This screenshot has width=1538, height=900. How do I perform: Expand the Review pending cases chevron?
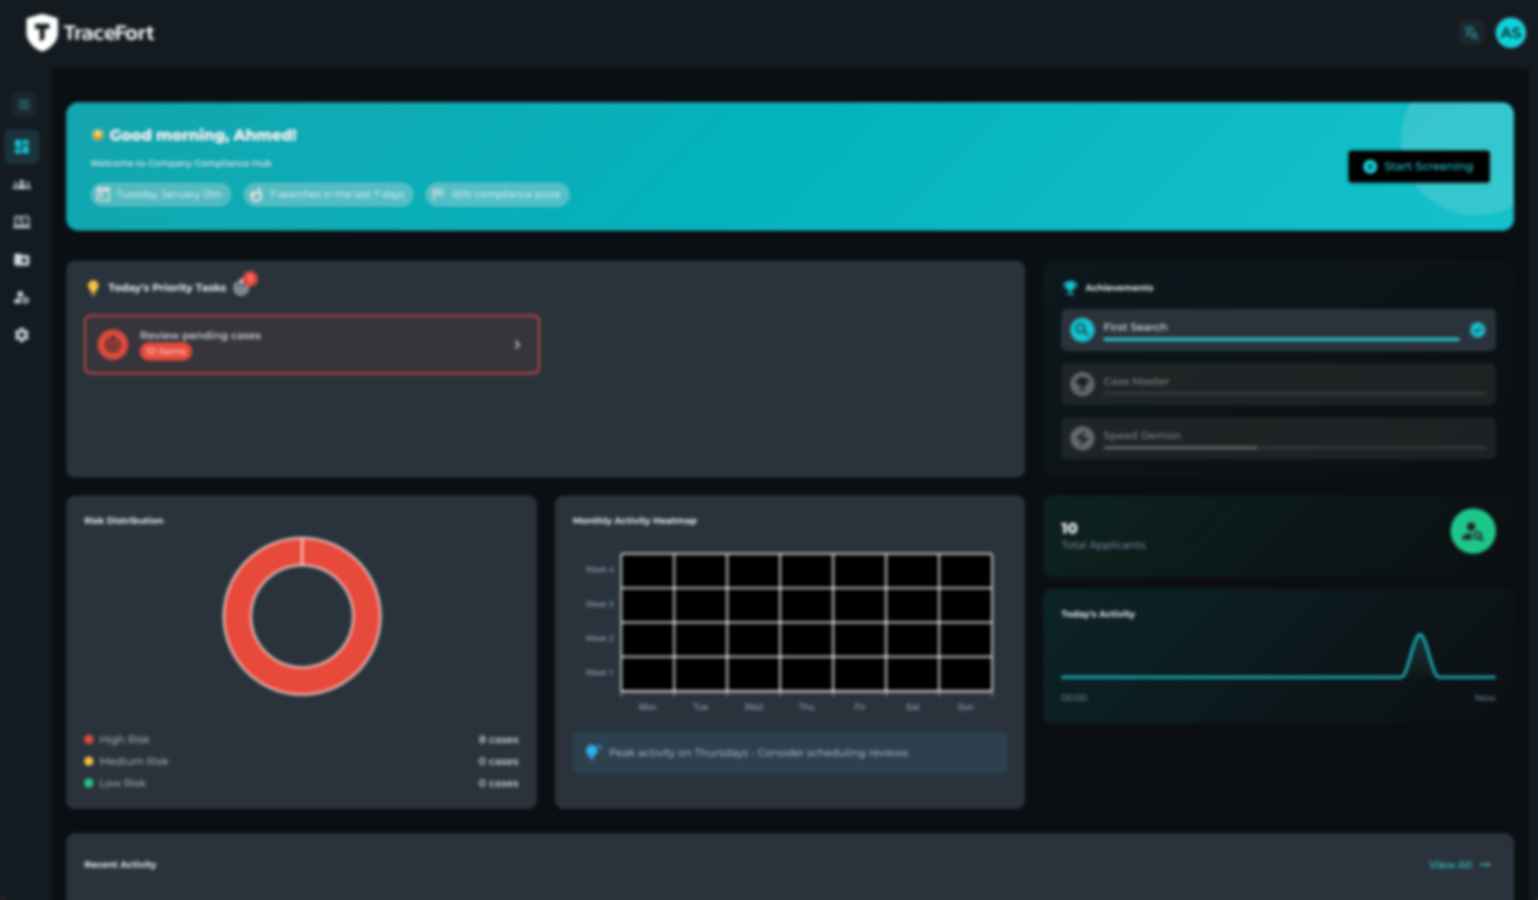point(517,345)
